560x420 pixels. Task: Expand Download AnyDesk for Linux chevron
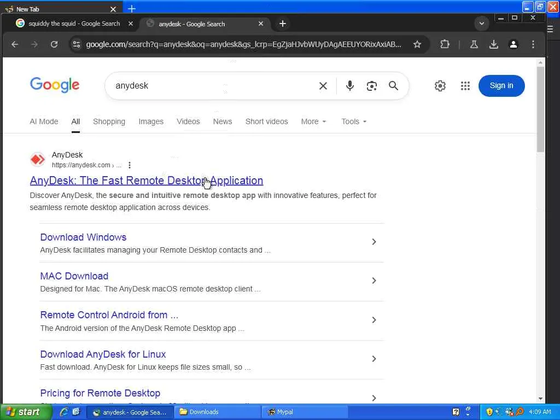[374, 359]
